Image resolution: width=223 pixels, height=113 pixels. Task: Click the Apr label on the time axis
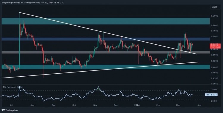coord(199,105)
